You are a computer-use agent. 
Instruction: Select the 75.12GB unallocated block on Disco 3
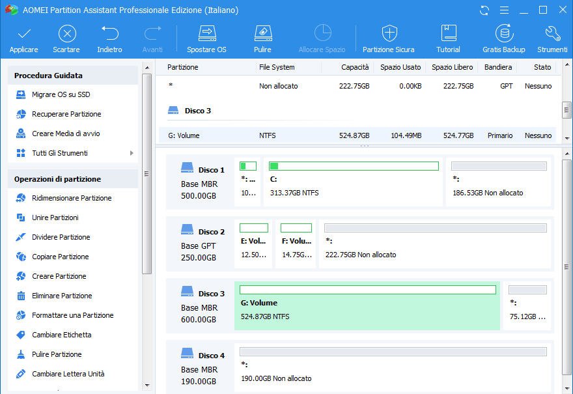pos(527,305)
